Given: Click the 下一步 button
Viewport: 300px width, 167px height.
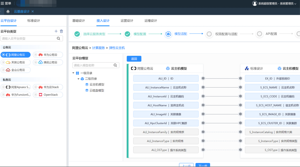Looking at the screenshot, I should (x=203, y=165).
